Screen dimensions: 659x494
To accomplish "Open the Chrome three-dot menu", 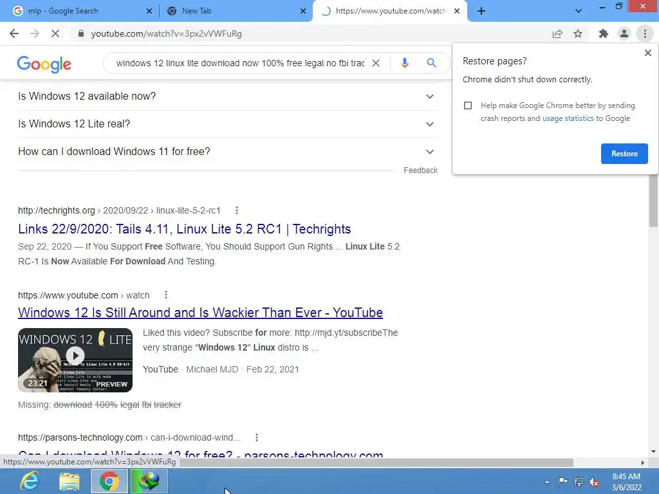I will pos(645,33).
